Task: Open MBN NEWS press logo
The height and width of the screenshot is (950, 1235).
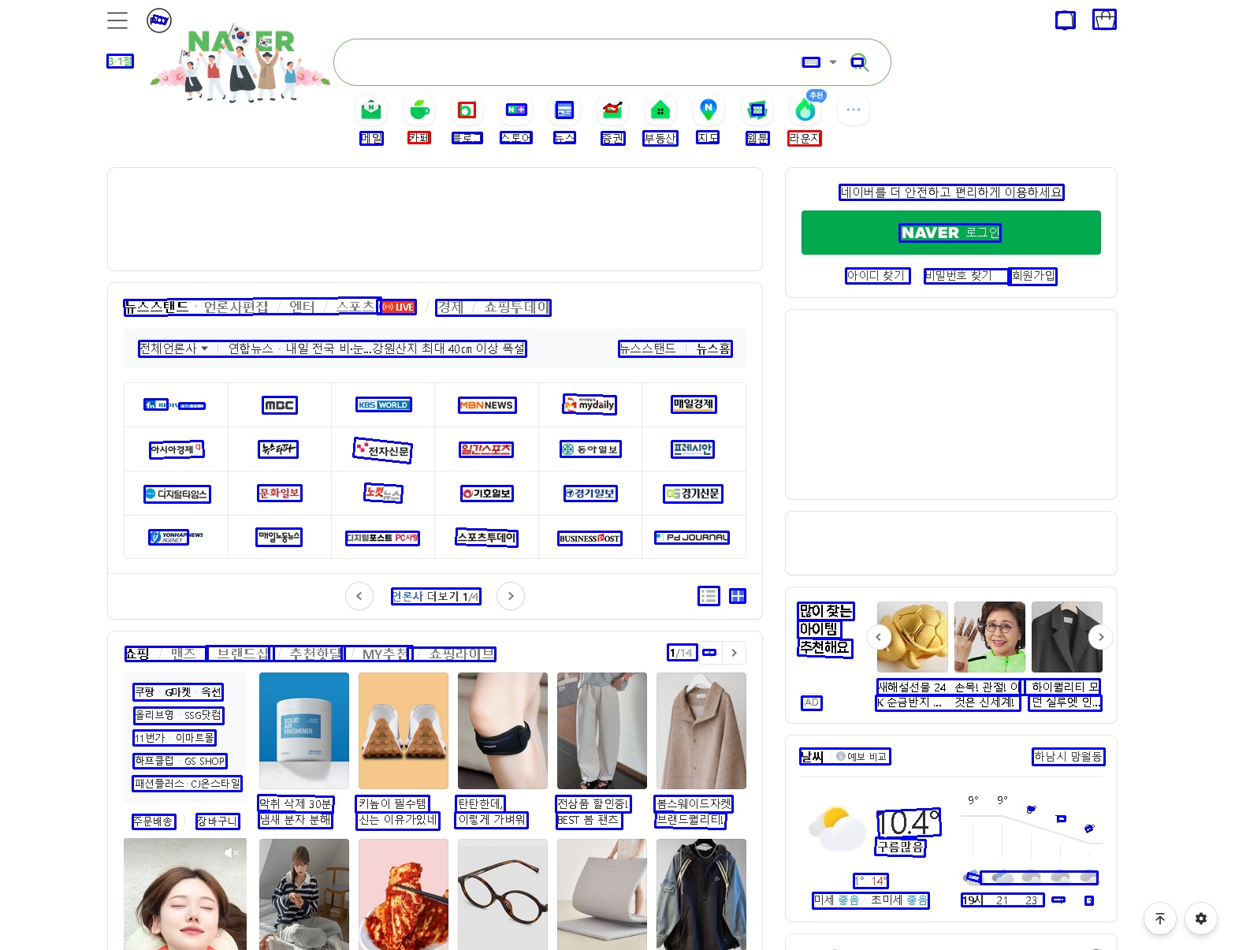Action: point(487,405)
